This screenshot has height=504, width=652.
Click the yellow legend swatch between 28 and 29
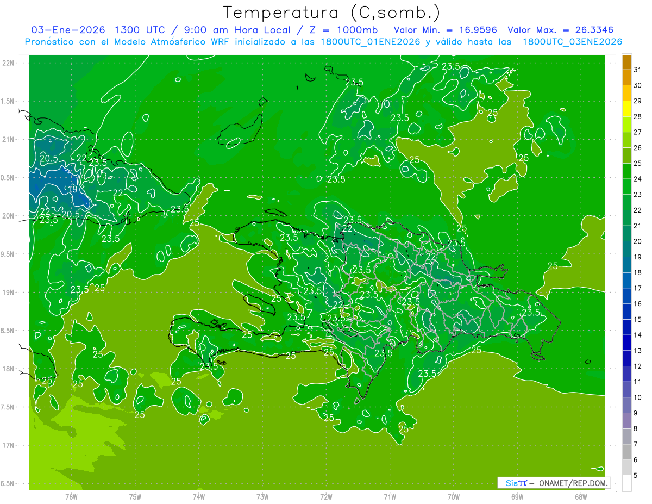[x=626, y=108]
